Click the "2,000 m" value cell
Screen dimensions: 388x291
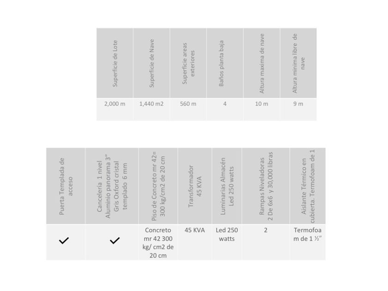[115, 103]
